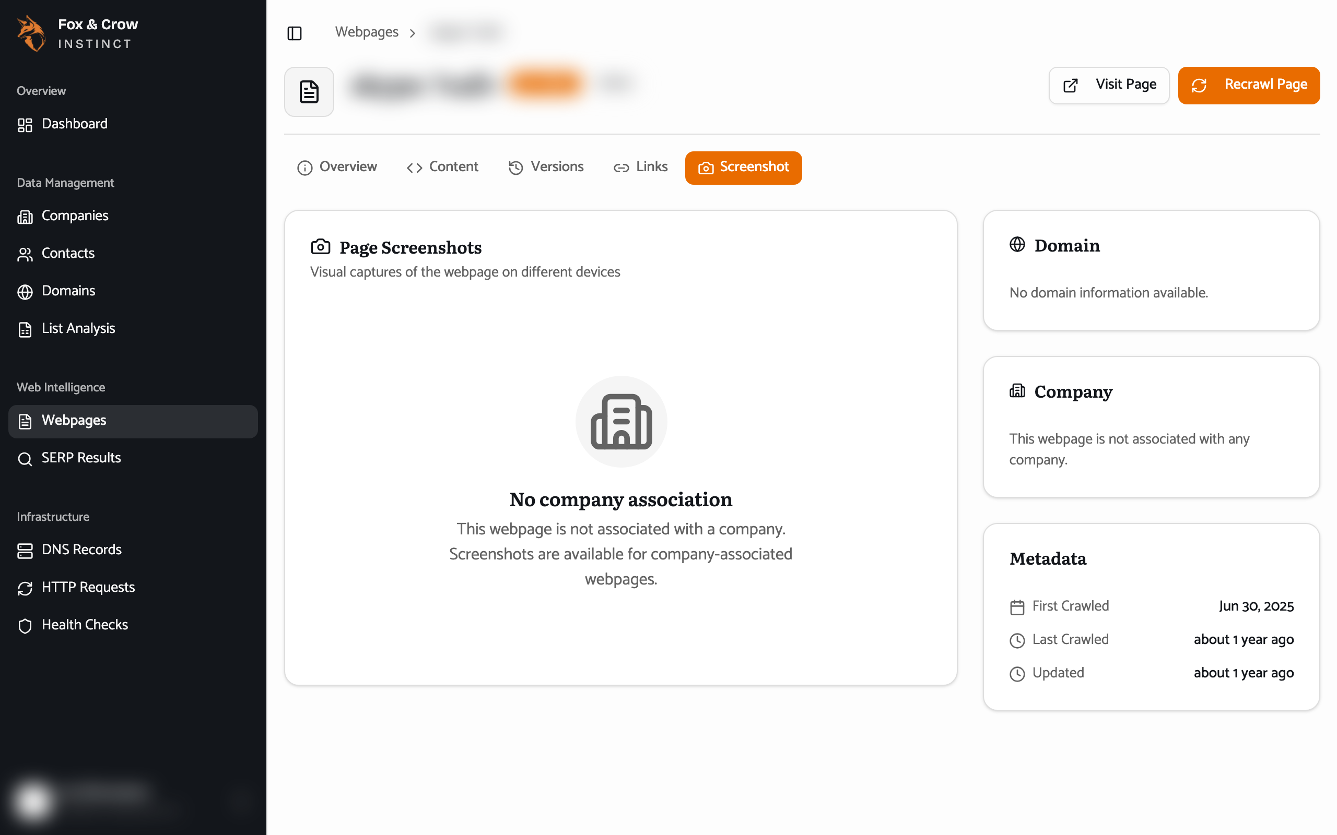Toggle the sidebar panel icon
Screen dimensions: 1337x835
coord(295,33)
